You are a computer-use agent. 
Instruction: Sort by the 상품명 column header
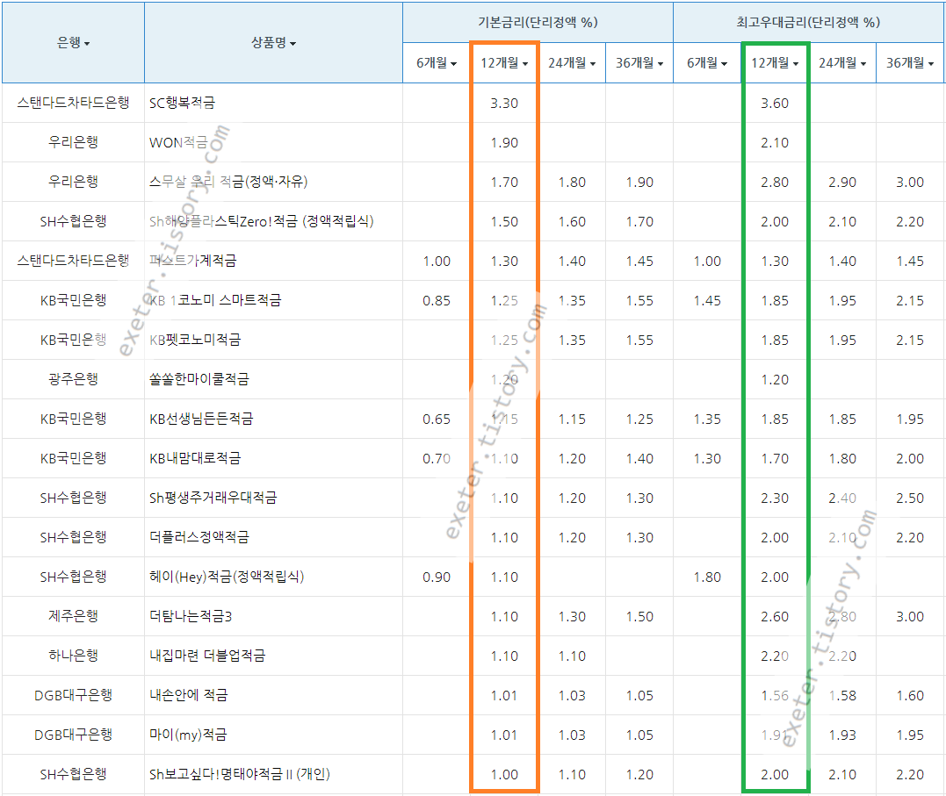pos(273,43)
